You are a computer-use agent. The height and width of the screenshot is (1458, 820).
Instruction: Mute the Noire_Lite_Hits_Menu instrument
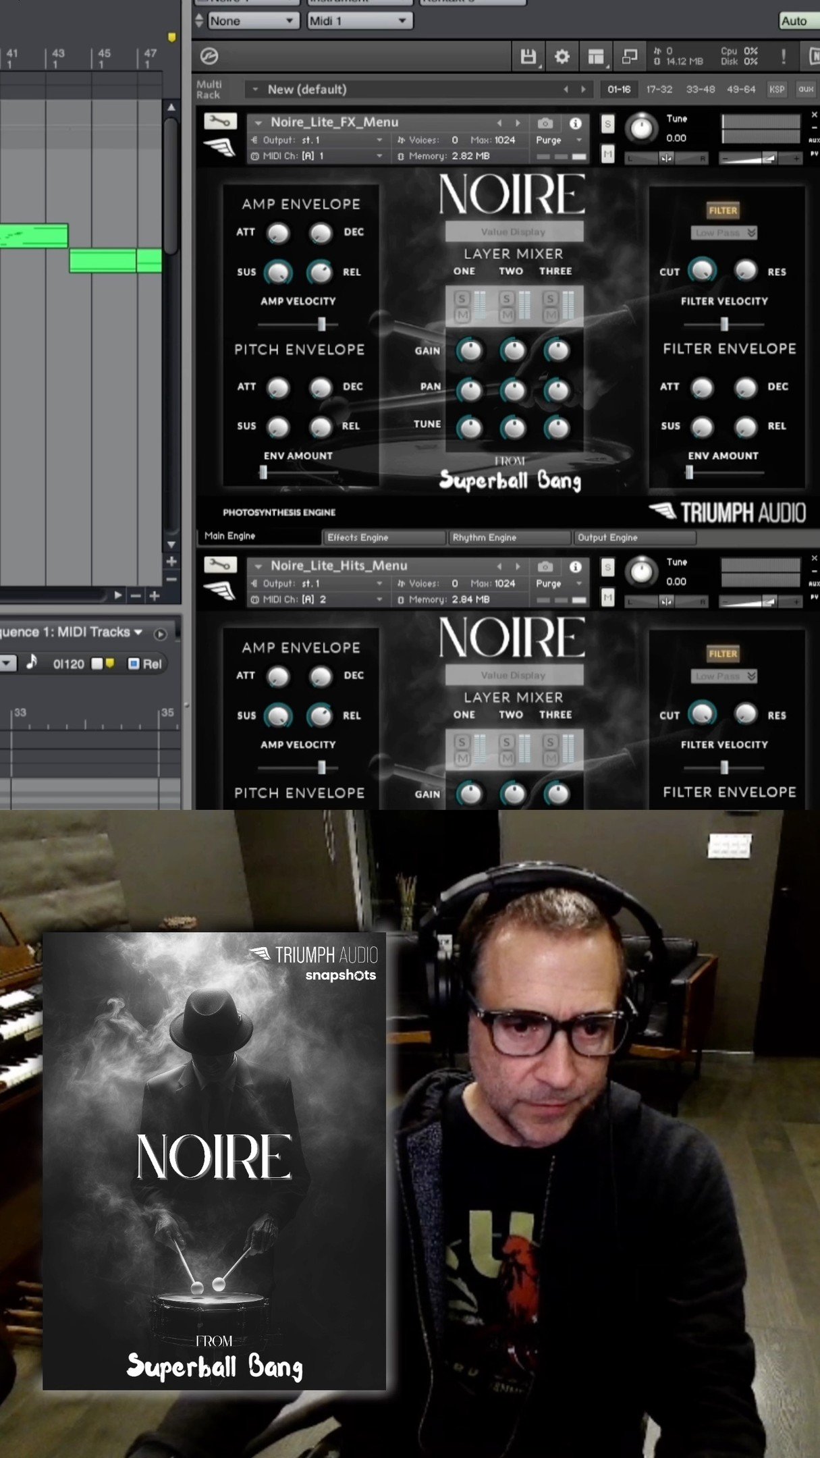click(608, 598)
